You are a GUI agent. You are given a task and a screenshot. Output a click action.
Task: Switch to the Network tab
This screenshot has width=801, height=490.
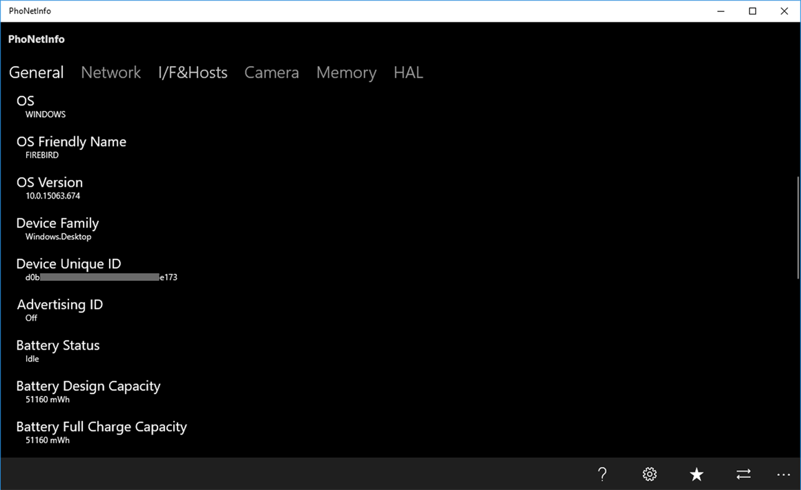110,72
